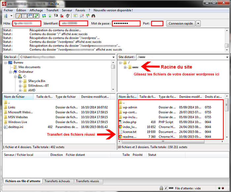Viewport: 231px width, 192px height.
Task: Open the Affichage menu
Action: point(36,10)
